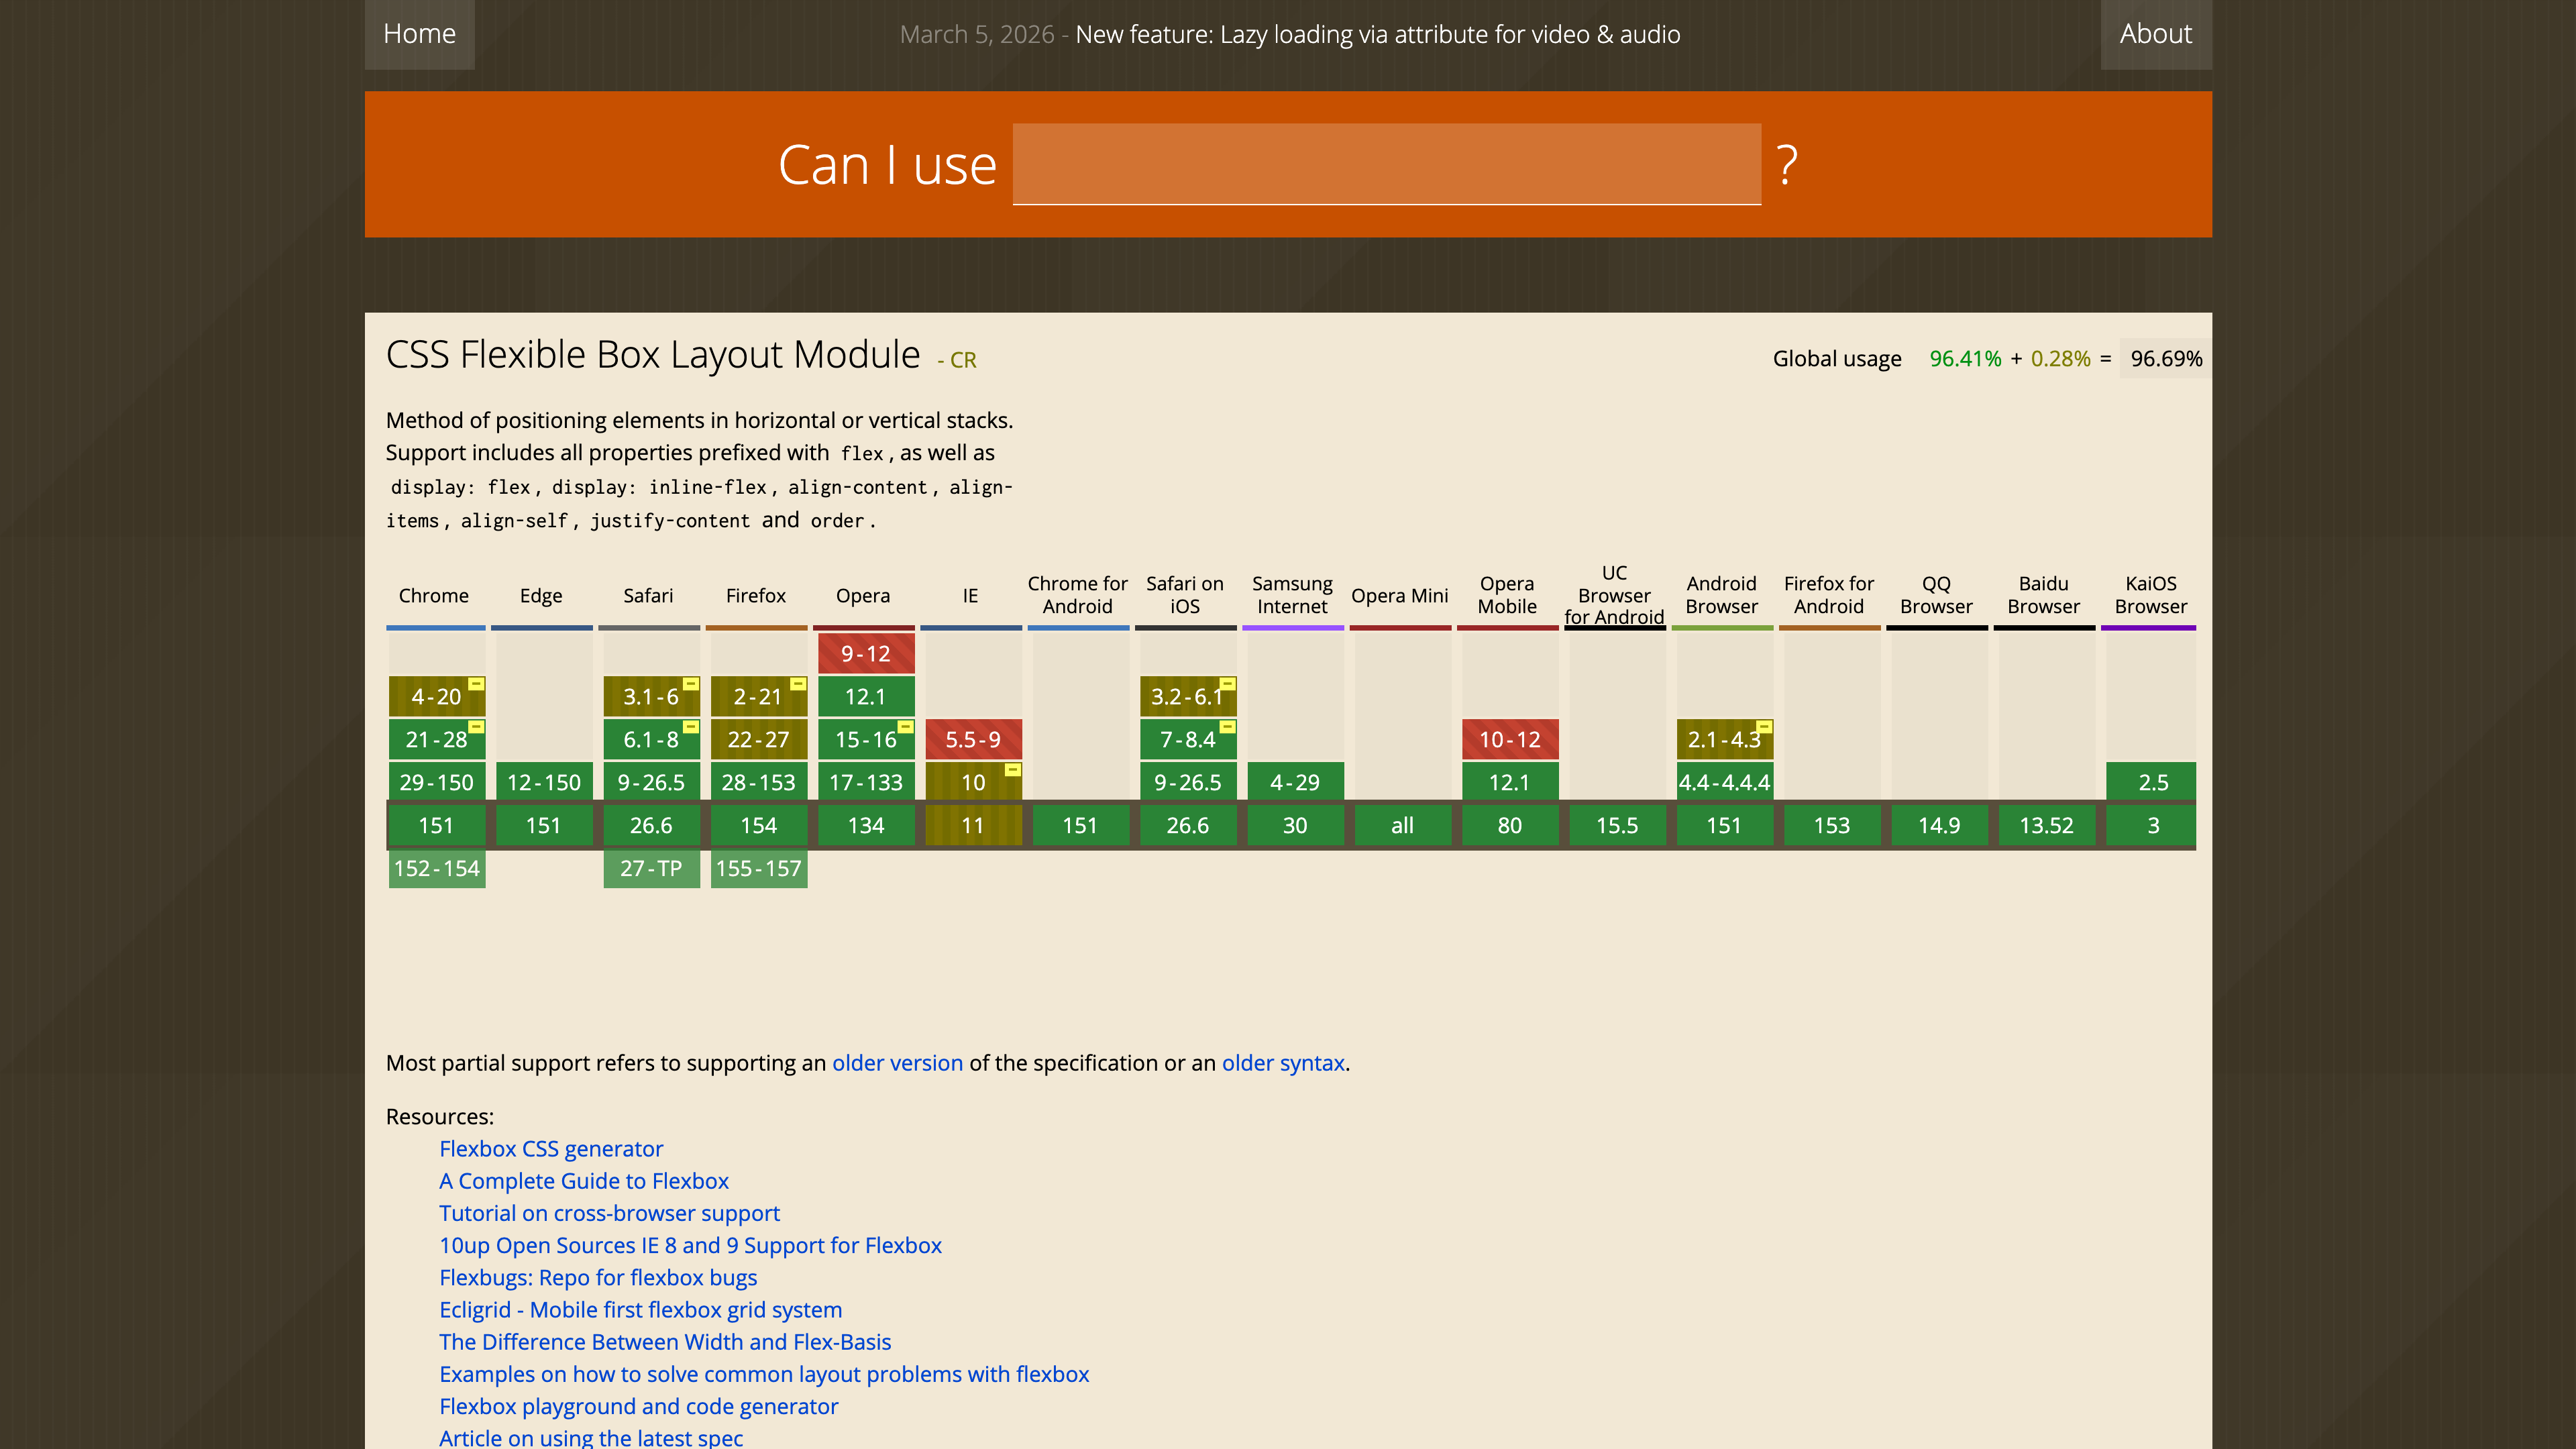This screenshot has width=2576, height=1449.
Task: Click the Samsung Internet column header
Action: [1292, 595]
